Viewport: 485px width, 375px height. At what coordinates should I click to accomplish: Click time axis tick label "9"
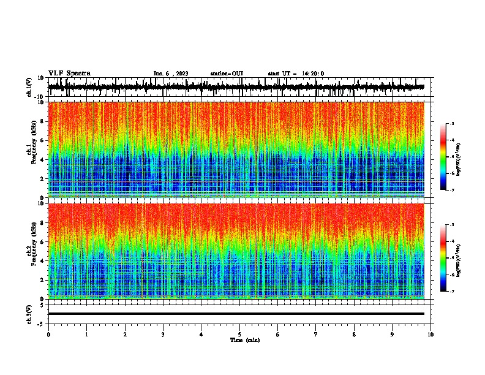click(x=392, y=335)
